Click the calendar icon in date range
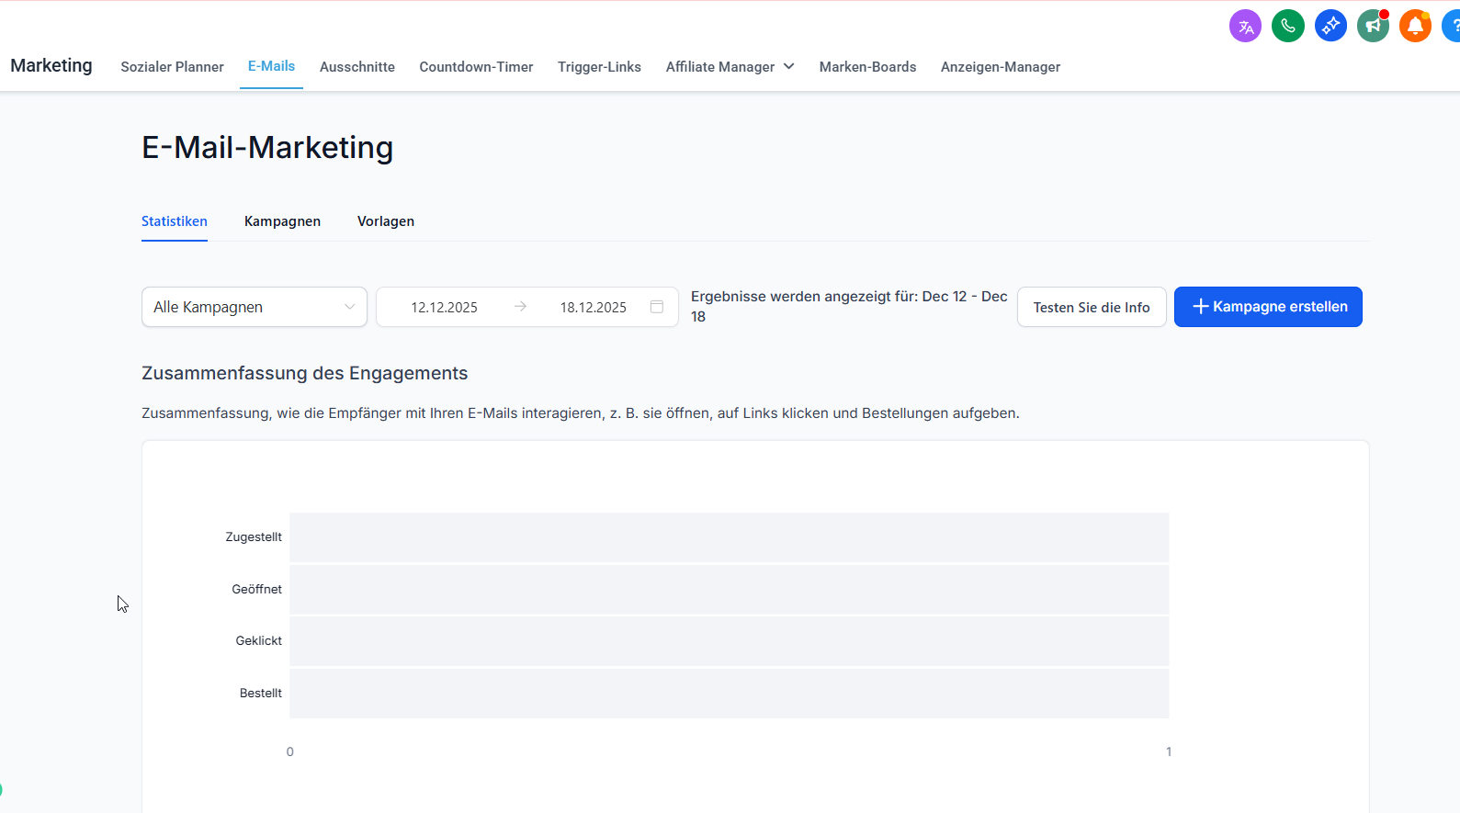Image resolution: width=1460 pixels, height=813 pixels. coord(657,307)
